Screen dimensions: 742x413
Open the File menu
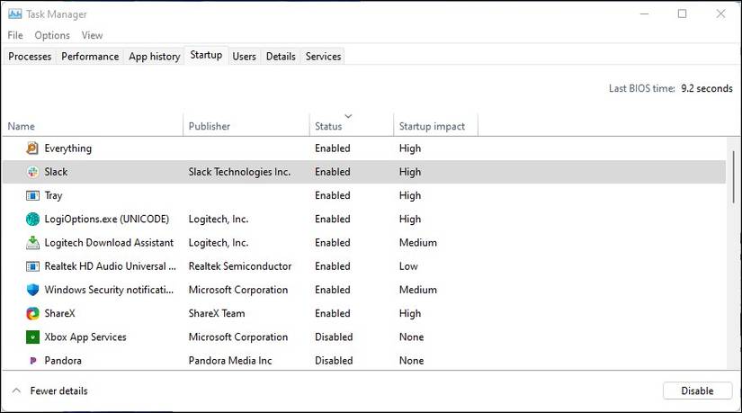click(15, 35)
